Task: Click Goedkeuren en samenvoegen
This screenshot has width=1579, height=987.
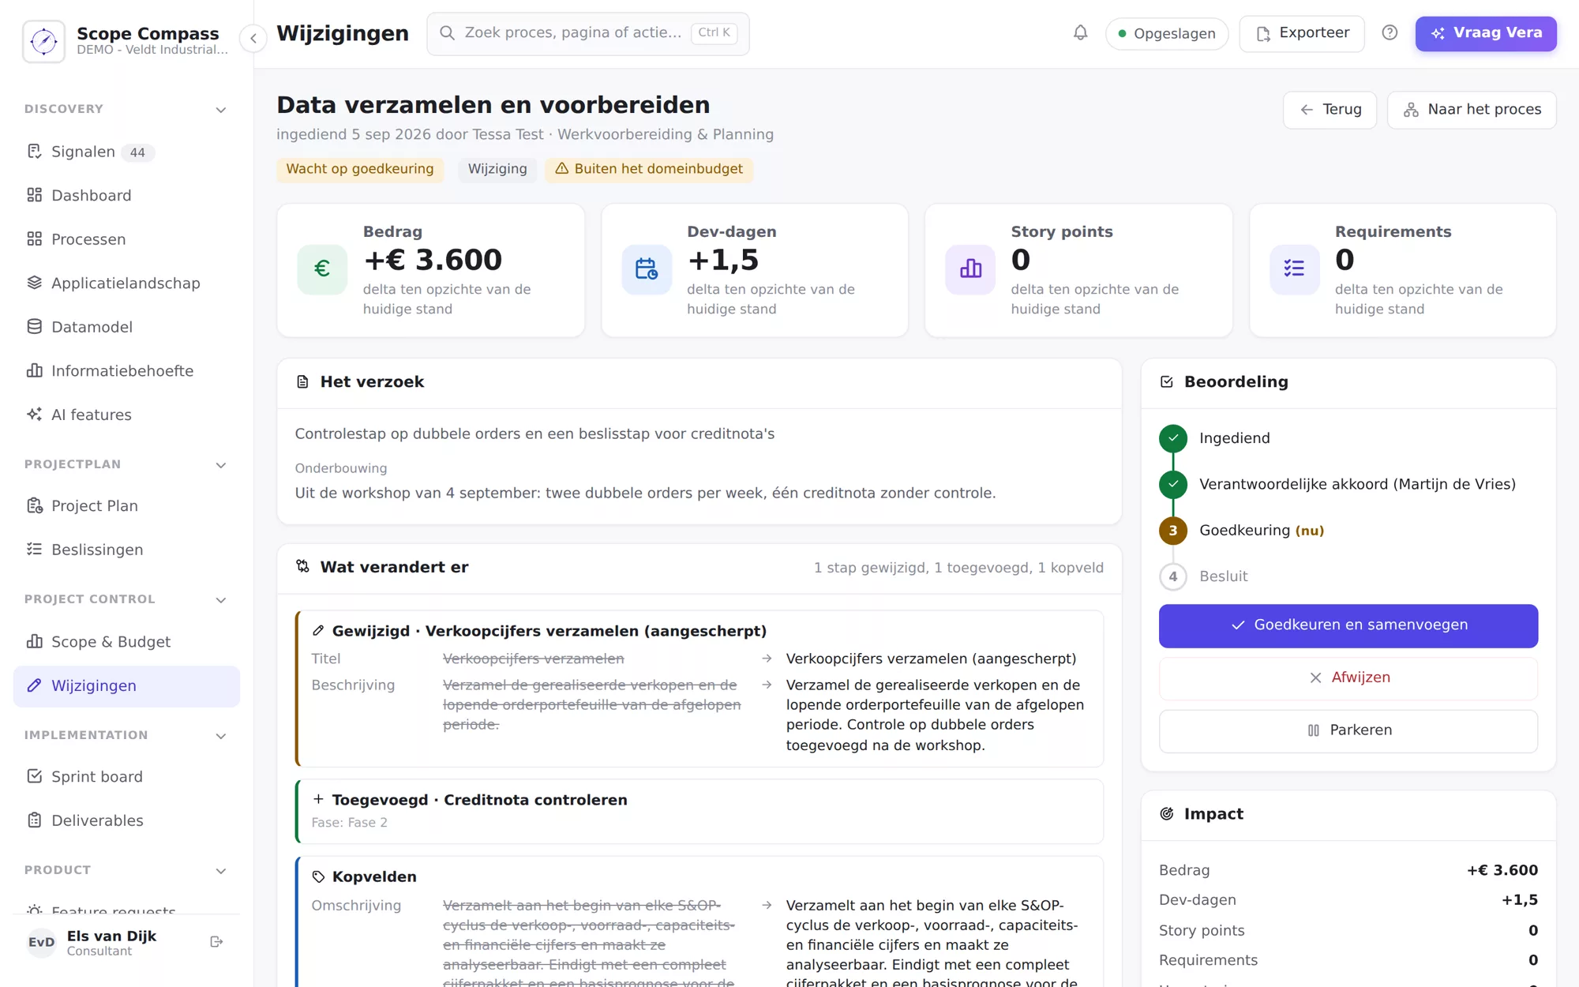Action: pyautogui.click(x=1348, y=625)
